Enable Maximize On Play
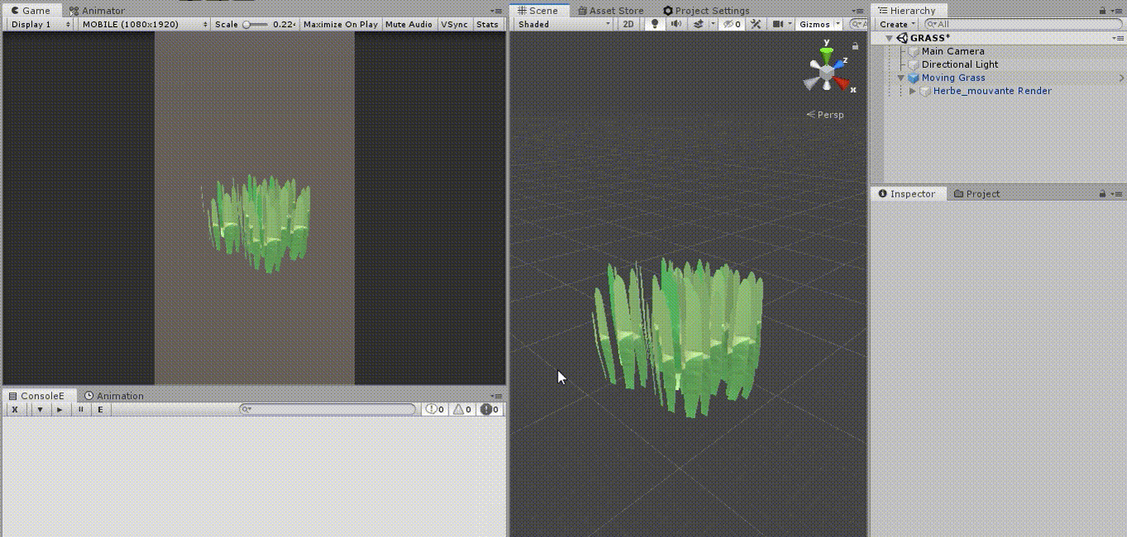1127x537 pixels. (x=340, y=24)
